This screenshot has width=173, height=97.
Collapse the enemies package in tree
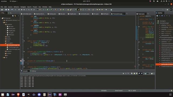4,25
